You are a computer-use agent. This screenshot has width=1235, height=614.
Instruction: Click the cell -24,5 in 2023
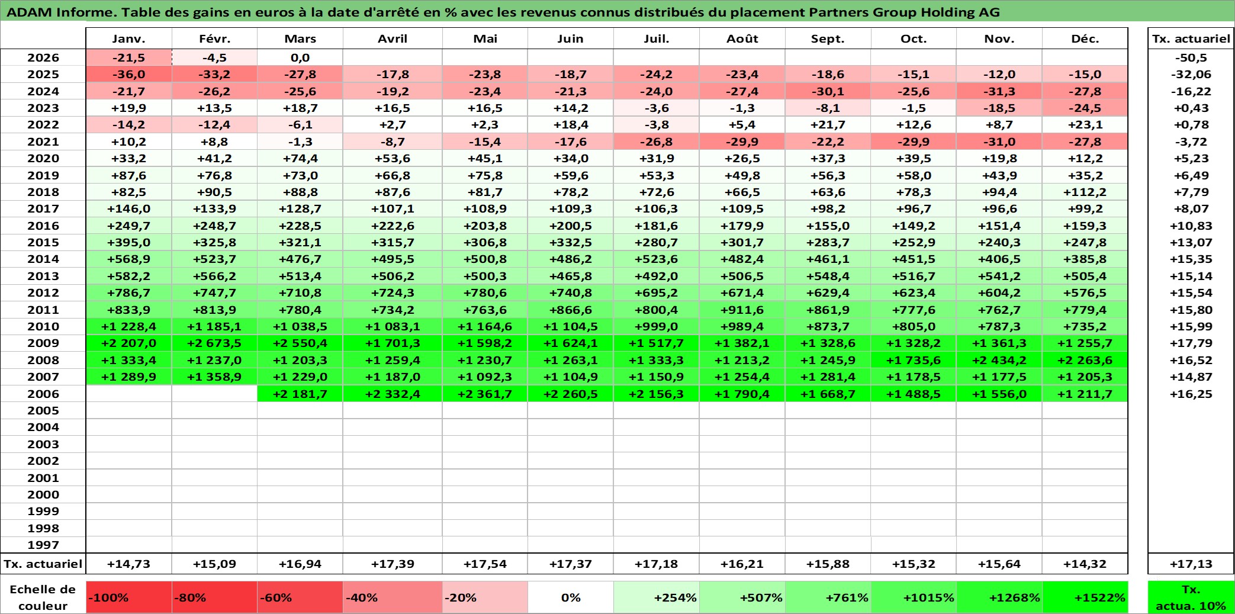click(x=1085, y=108)
